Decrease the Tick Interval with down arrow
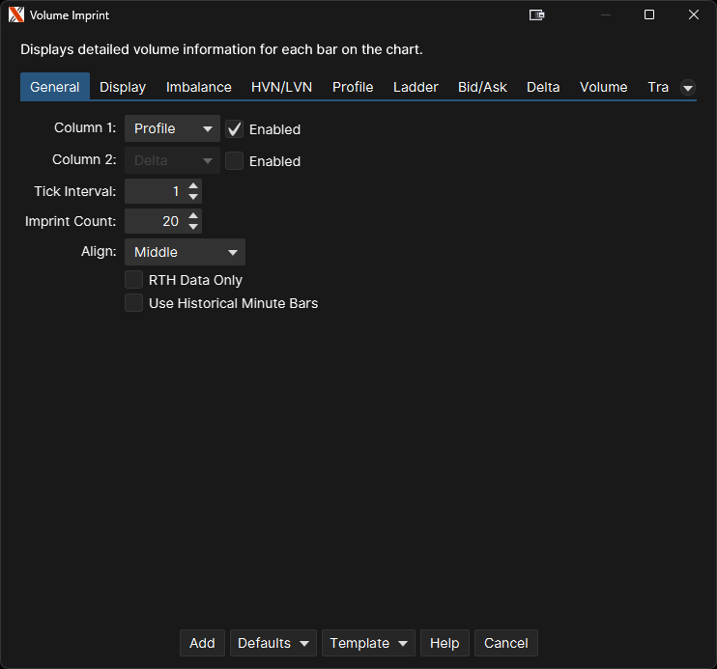Image resolution: width=717 pixels, height=669 pixels. (x=194, y=197)
